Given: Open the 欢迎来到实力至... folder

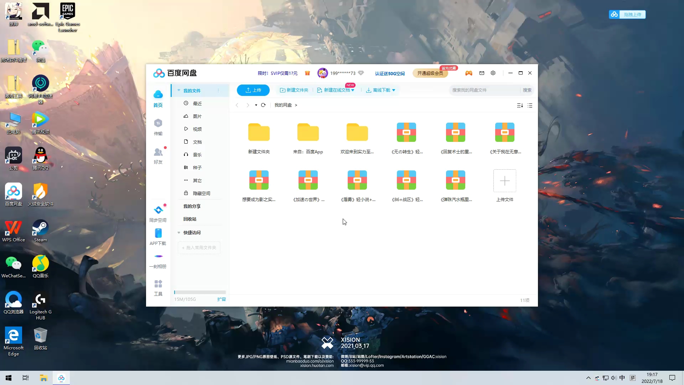Looking at the screenshot, I should point(357,138).
